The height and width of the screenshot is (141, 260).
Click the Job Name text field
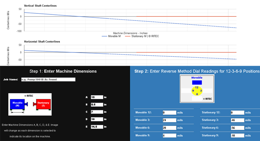(x=48, y=80)
